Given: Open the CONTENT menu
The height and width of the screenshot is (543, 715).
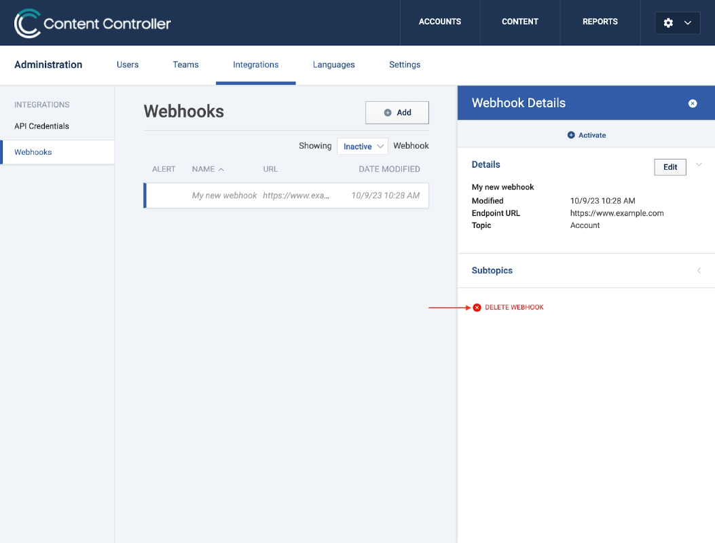Looking at the screenshot, I should point(520,22).
